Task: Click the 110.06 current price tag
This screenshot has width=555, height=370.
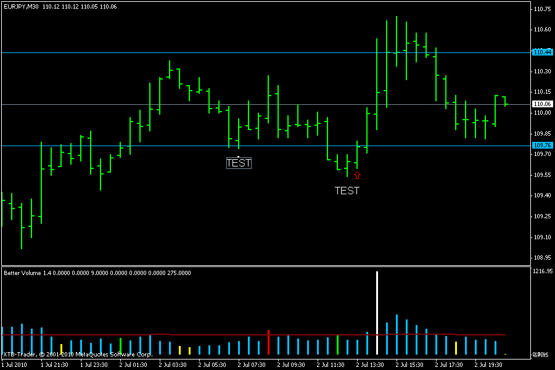Action: [542, 104]
